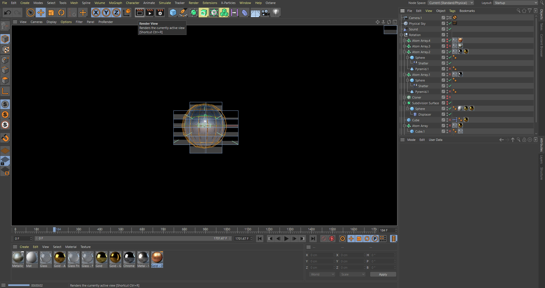This screenshot has width=545, height=288.
Task: Select the Gold - D material swatch
Action: tap(157, 259)
